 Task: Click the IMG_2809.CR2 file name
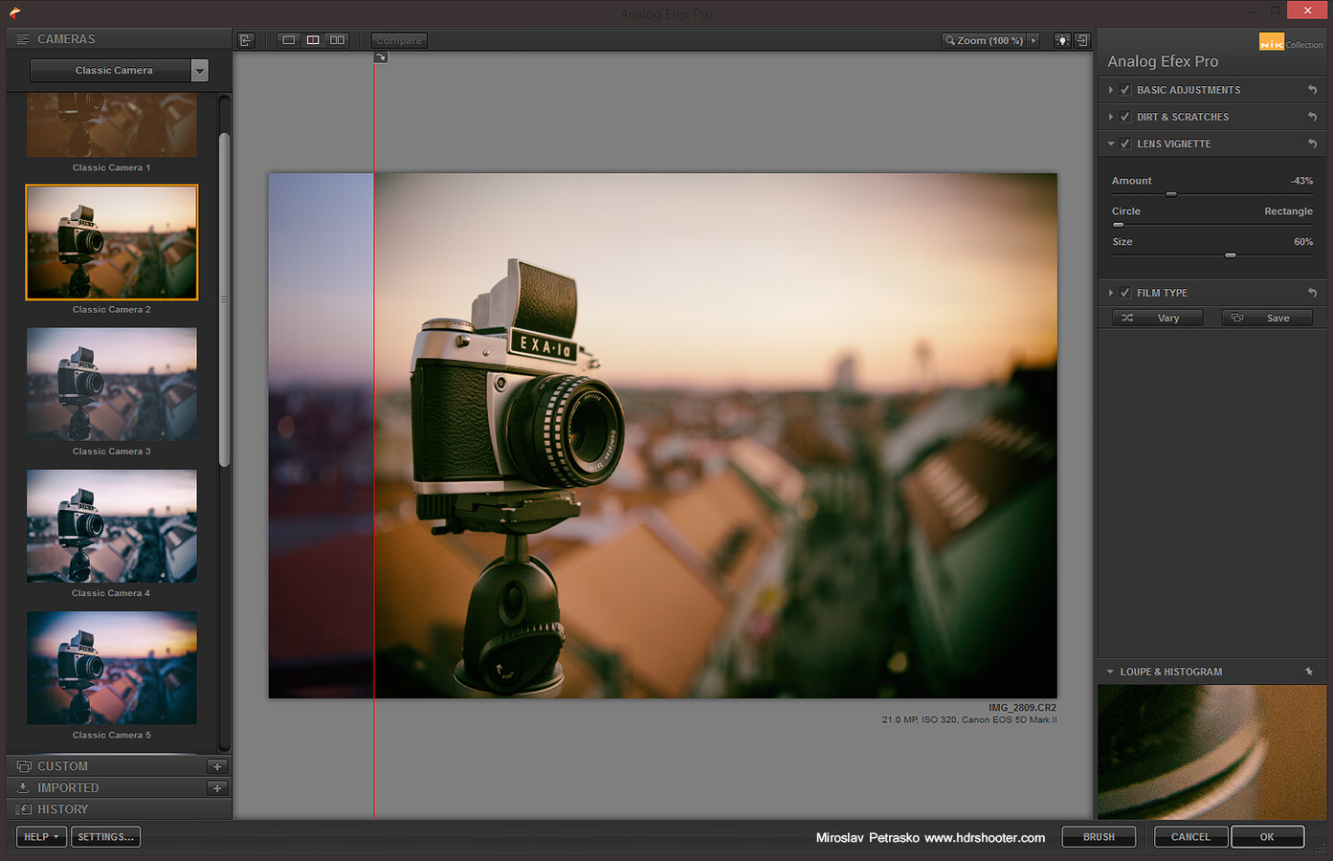1022,708
